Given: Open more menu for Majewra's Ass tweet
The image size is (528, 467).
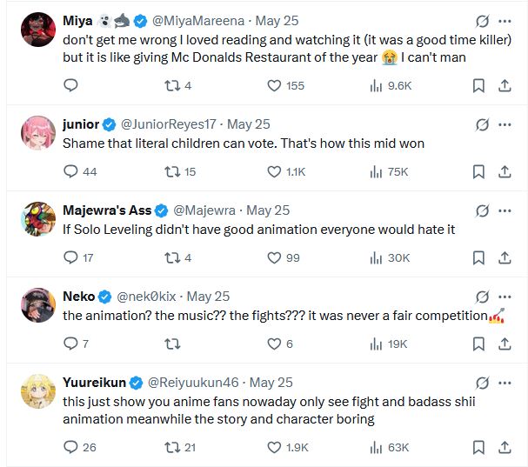Looking at the screenshot, I should click(505, 210).
